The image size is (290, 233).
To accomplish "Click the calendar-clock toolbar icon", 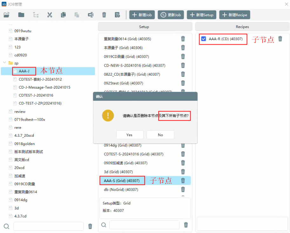I will pos(117,15).
